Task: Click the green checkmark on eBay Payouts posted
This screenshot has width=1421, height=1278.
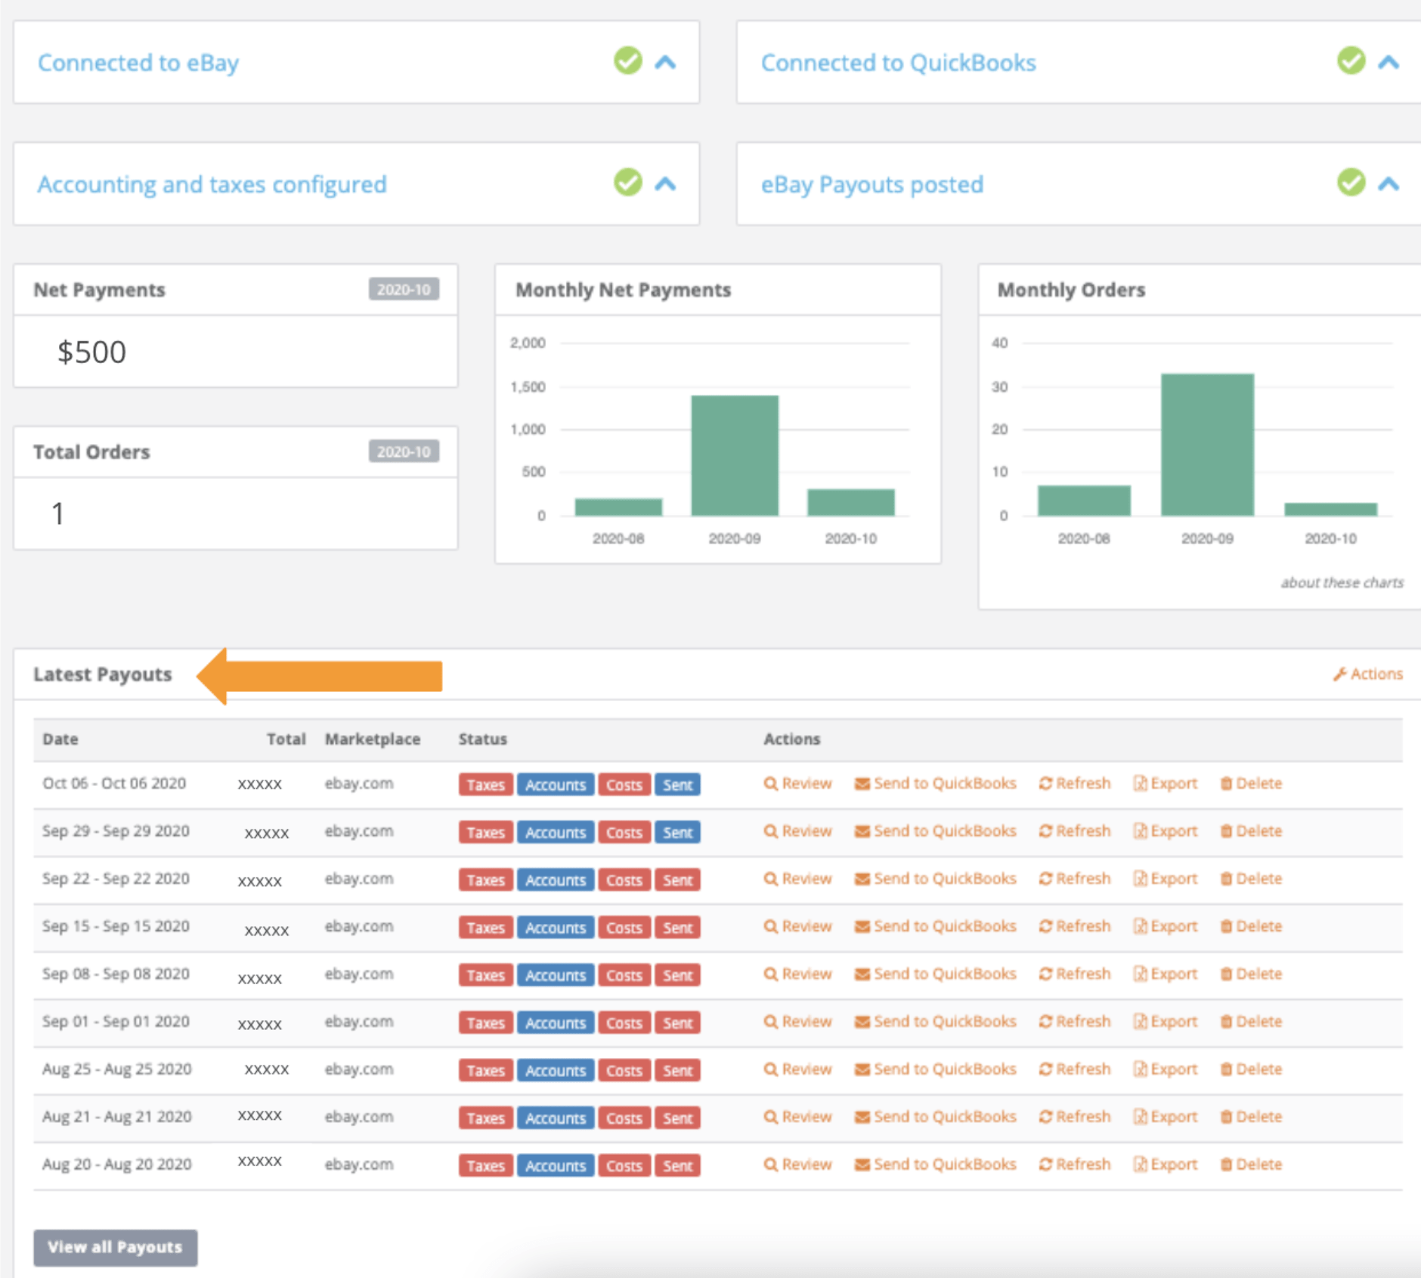Action: 1351,183
